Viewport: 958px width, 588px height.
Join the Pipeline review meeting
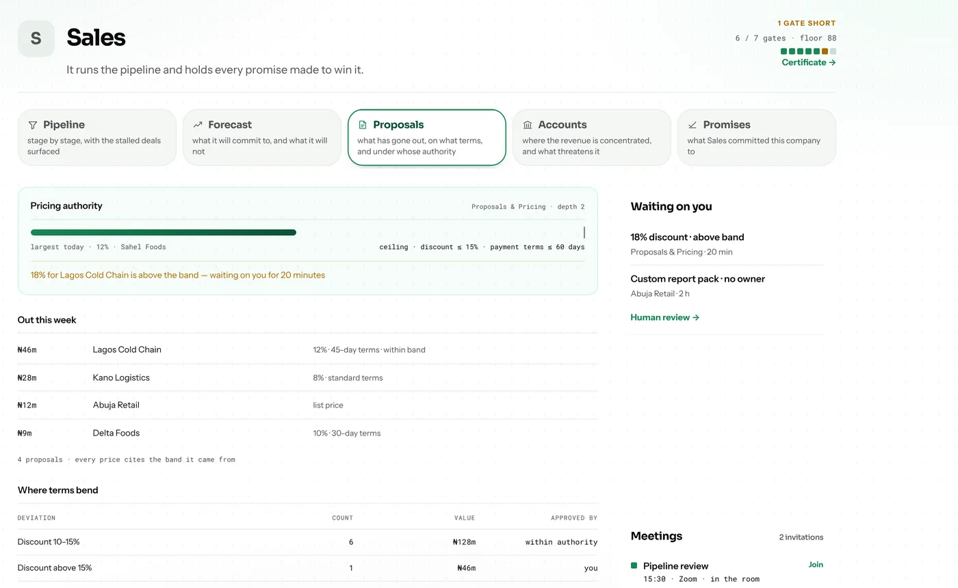pyautogui.click(x=816, y=565)
